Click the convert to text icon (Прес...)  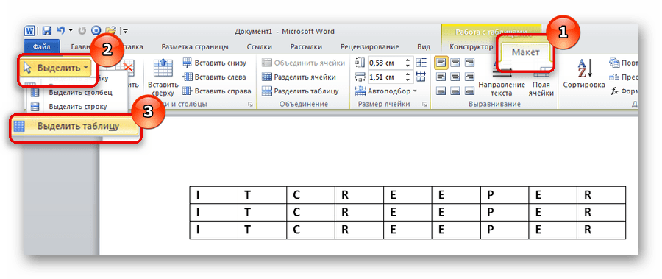point(614,77)
